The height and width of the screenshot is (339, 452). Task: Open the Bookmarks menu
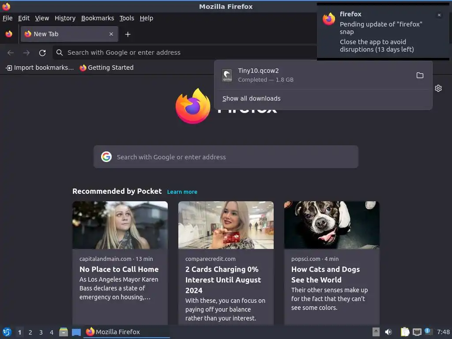[x=98, y=18]
